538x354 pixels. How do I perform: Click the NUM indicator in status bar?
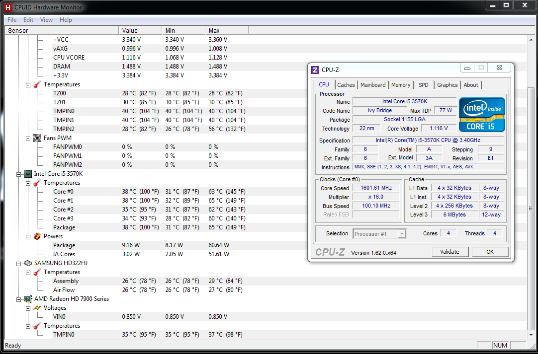[500, 345]
